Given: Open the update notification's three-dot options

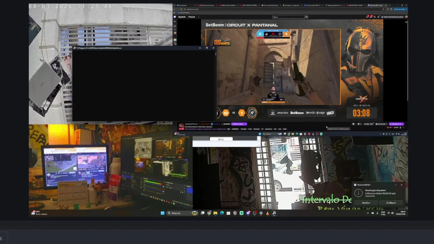Looking at the screenshot, I should (396, 185).
